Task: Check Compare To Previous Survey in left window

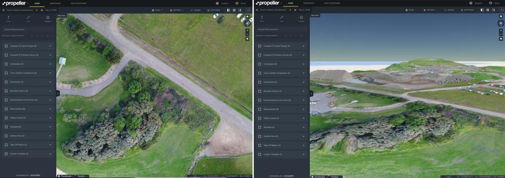Action: (x=6, y=55)
